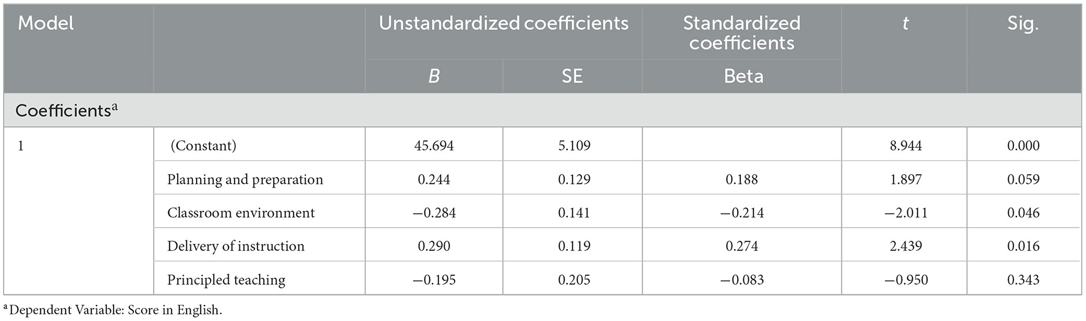The height and width of the screenshot is (321, 1086).
Task: Select the Beta value 0.274
Action: click(x=742, y=246)
